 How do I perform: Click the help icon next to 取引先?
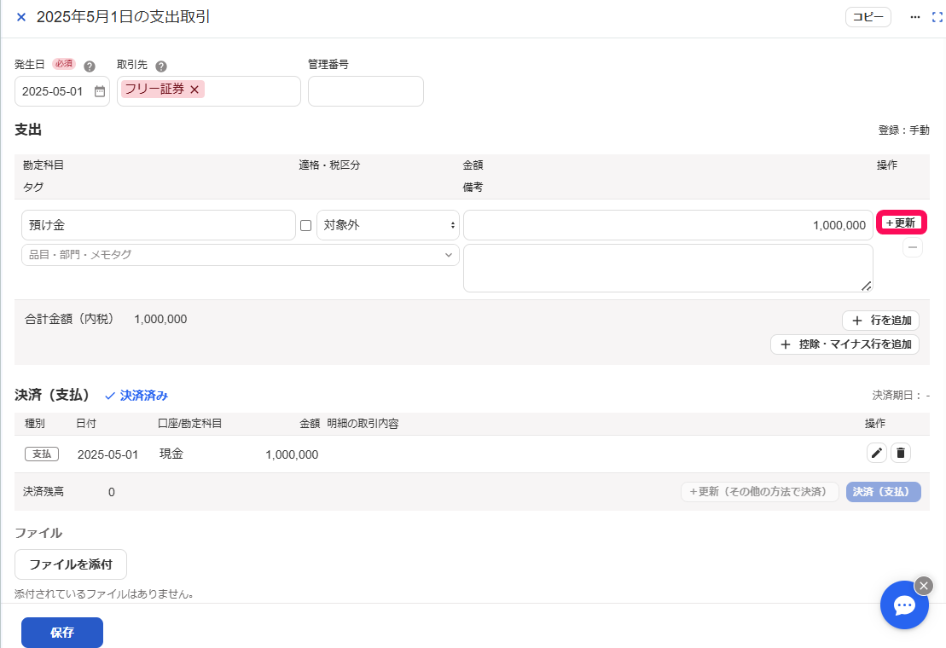tap(161, 67)
